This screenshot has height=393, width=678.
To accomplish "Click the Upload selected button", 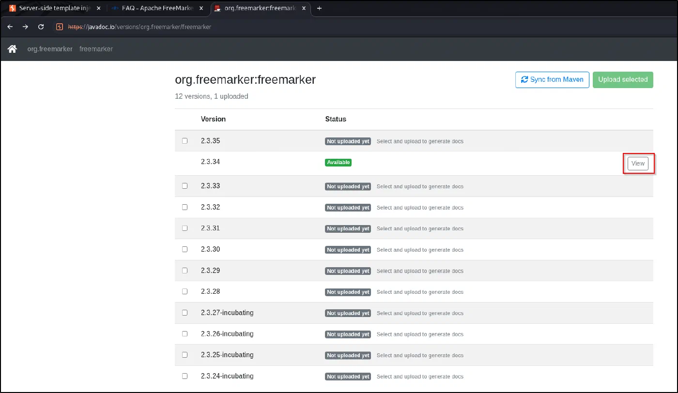I will pos(623,80).
